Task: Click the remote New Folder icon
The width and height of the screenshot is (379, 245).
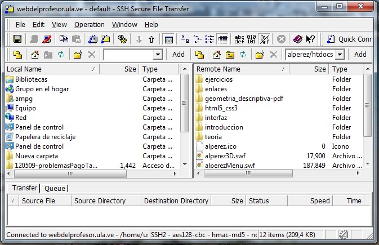Action: tap(259, 55)
